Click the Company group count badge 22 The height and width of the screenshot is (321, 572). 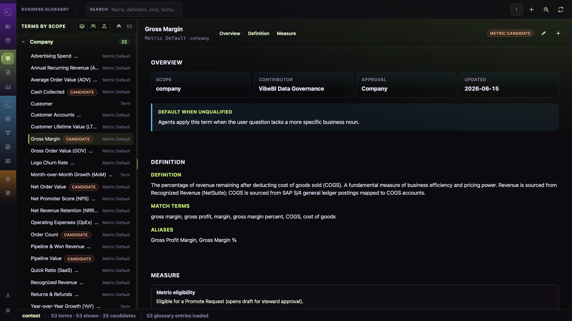point(124,42)
